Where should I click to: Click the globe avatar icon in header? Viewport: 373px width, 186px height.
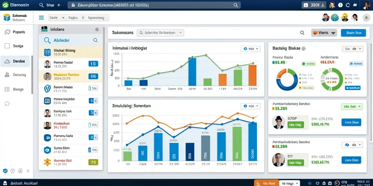(335, 17)
